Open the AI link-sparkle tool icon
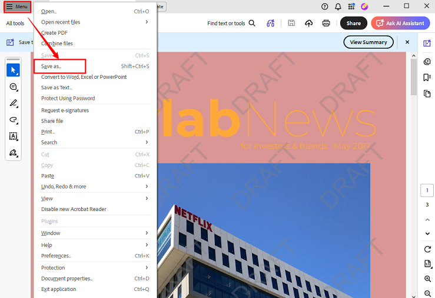The image size is (435, 298). coord(271,24)
